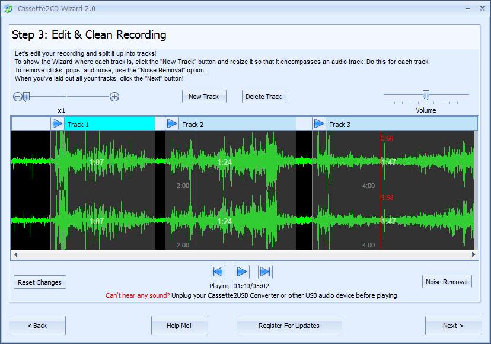Skip to the end of recording

pos(265,272)
